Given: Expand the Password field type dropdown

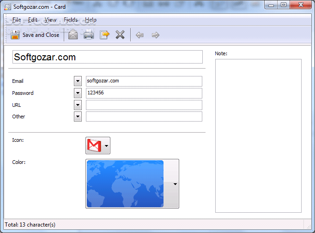Looking at the screenshot, I should click(78, 93).
